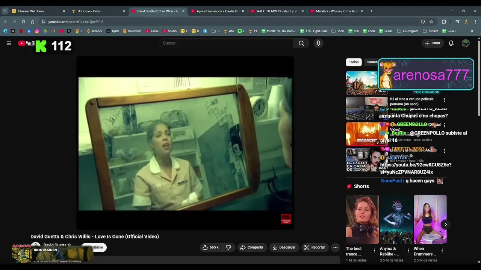Install app icon in address bar
Viewport: 481px width, 270px height.
(x=423, y=22)
